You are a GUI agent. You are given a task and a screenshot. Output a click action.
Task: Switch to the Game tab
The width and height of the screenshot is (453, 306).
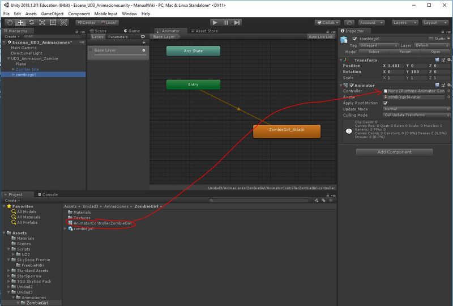(132, 31)
